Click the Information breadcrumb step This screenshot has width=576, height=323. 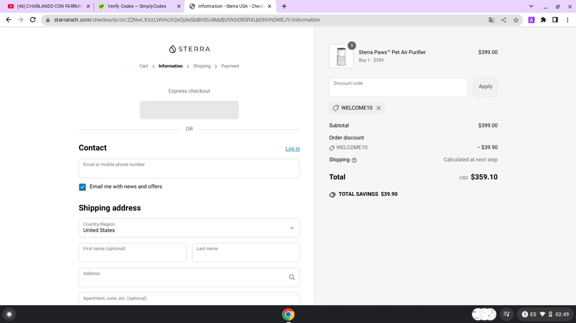coord(170,66)
